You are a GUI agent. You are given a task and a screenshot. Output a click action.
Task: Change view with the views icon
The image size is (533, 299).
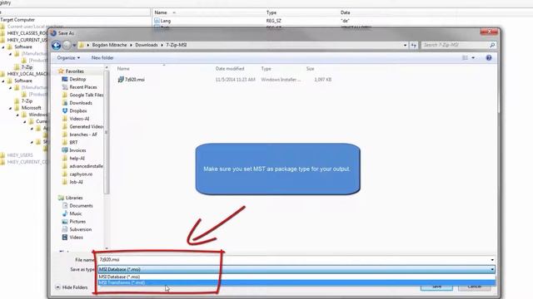465,58
